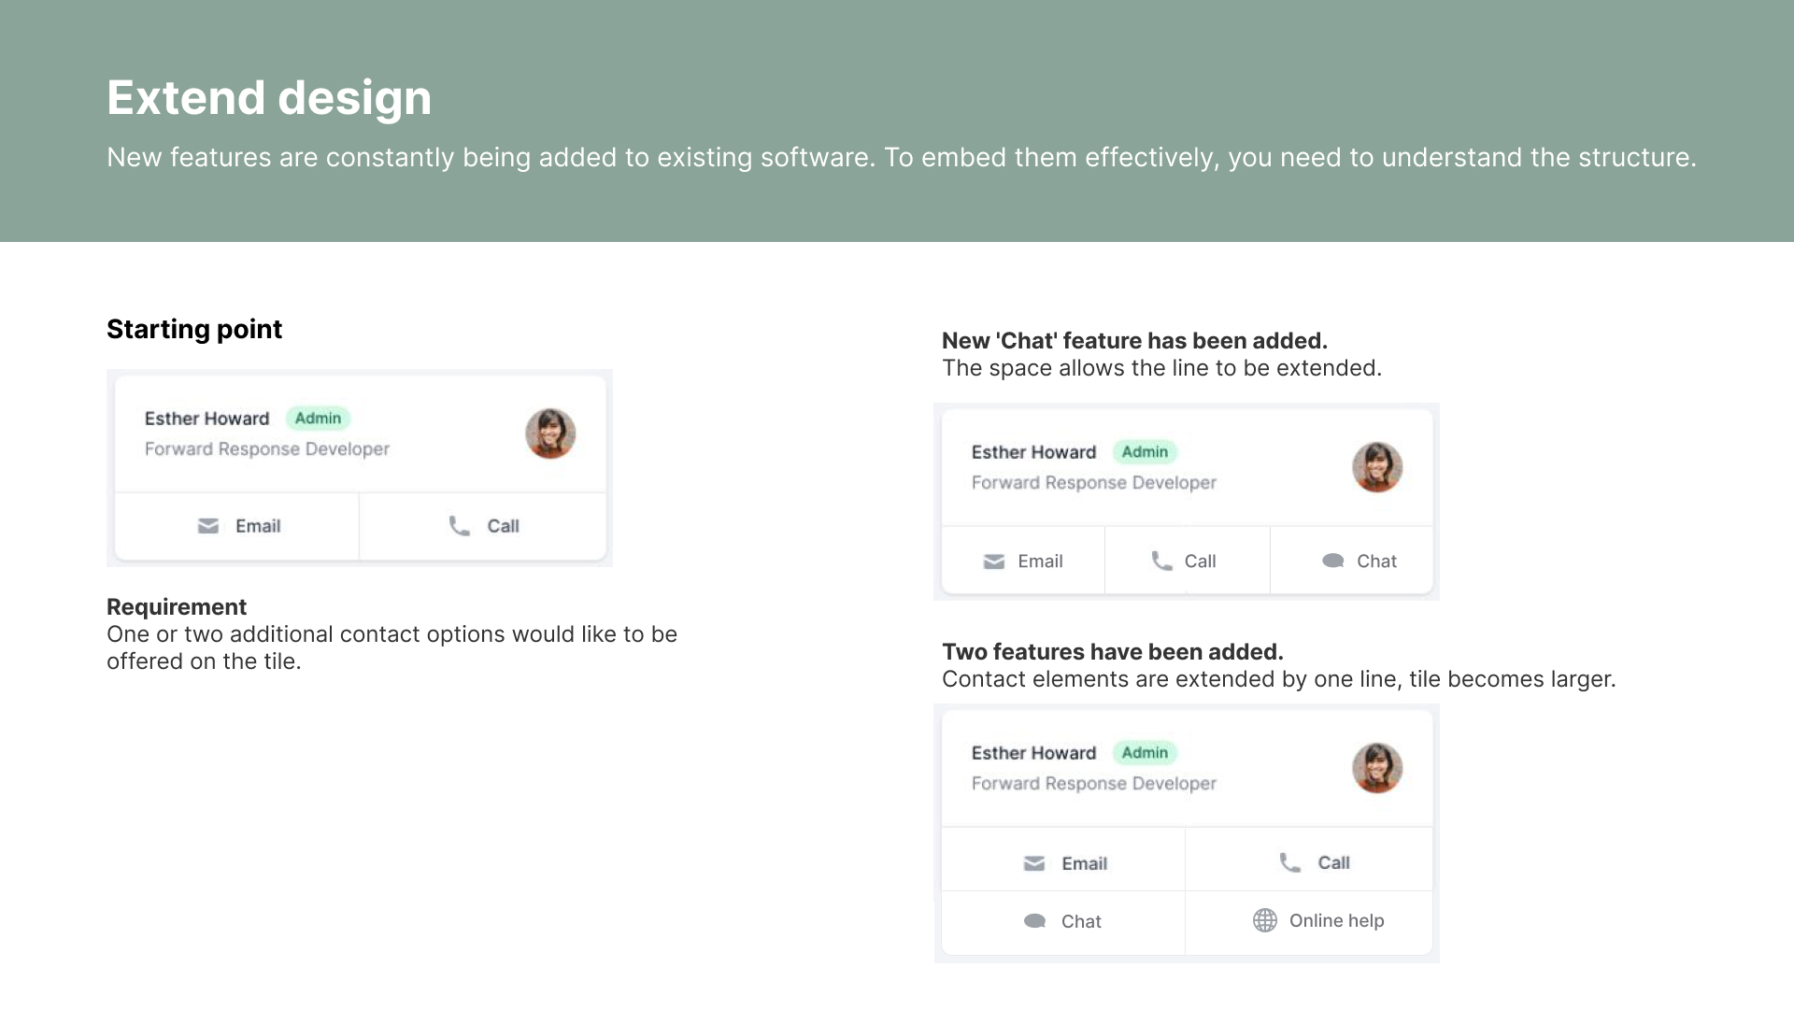
Task: Click the envelope icon in the four-button tile
Action: pos(1034,863)
